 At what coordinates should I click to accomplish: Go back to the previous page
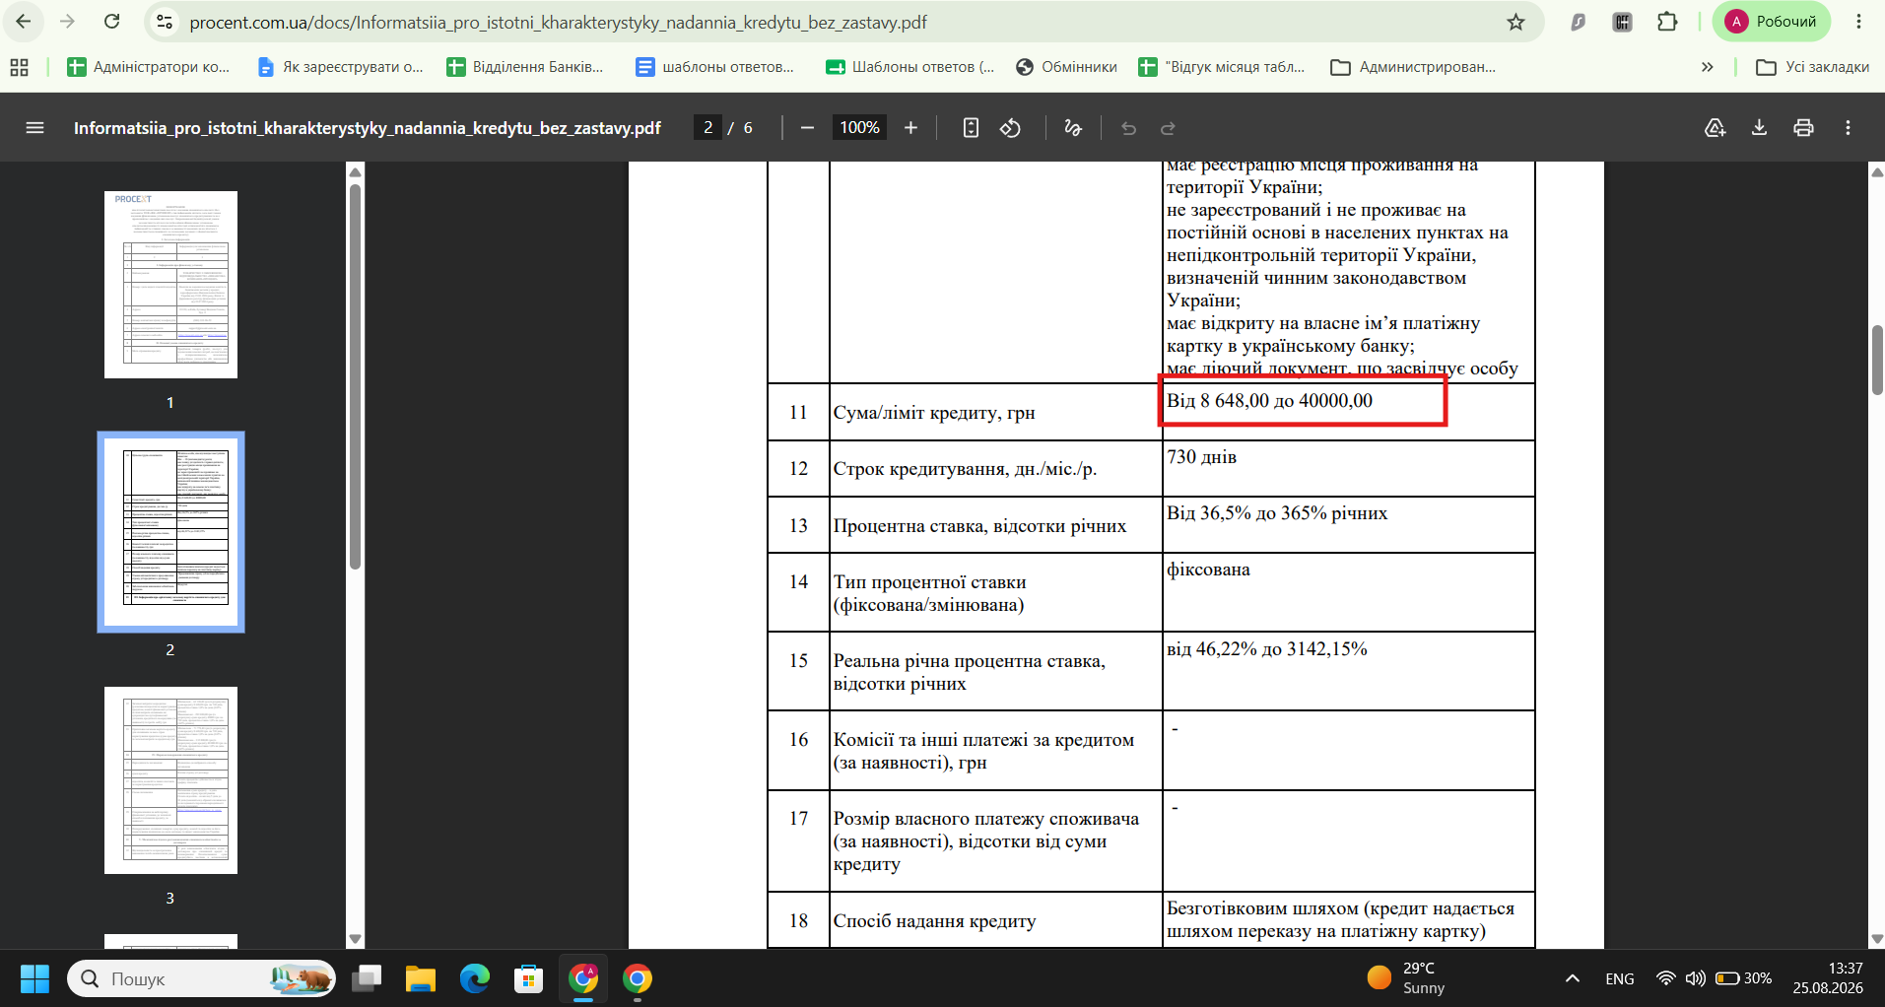[24, 22]
